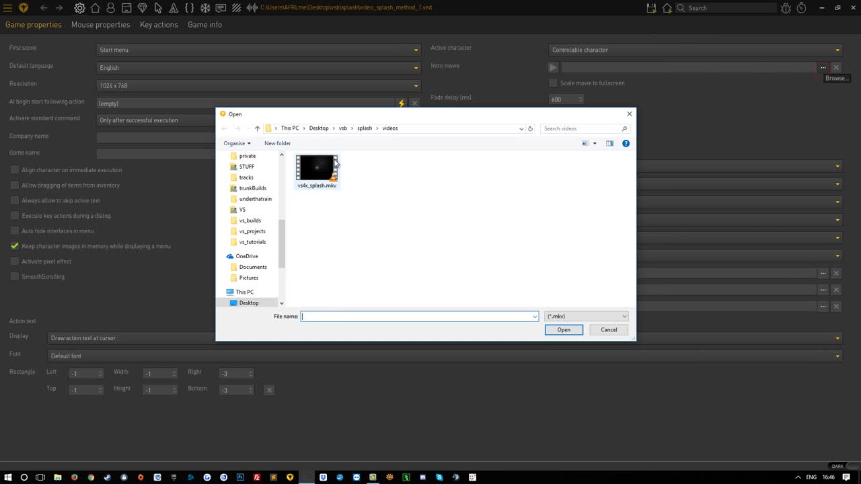Launch the debug bug icon near search

pos(786,7)
